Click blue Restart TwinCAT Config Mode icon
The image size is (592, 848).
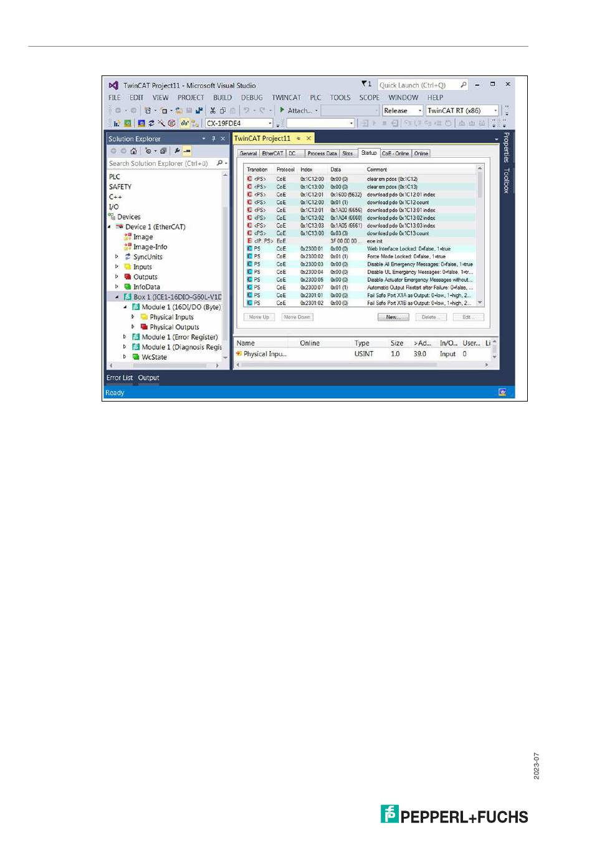141,123
